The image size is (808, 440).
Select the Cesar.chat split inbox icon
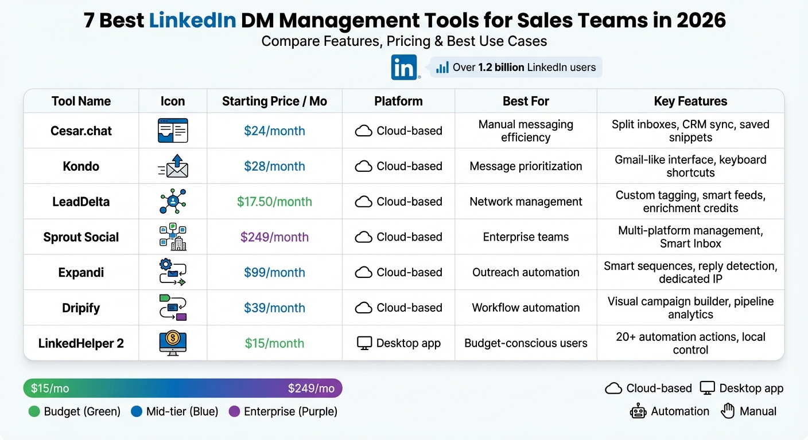[x=173, y=130]
